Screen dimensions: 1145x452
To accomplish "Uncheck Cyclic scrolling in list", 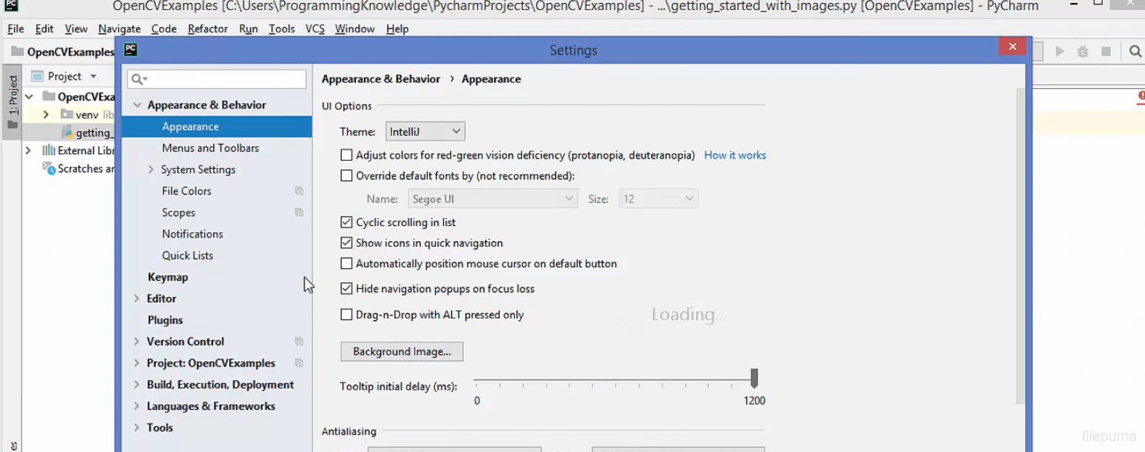I will click(347, 222).
